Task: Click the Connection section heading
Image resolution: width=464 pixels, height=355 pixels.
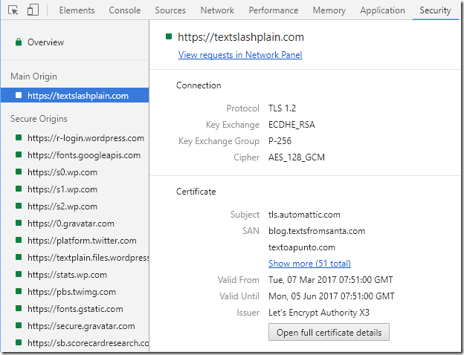Action: 199,85
